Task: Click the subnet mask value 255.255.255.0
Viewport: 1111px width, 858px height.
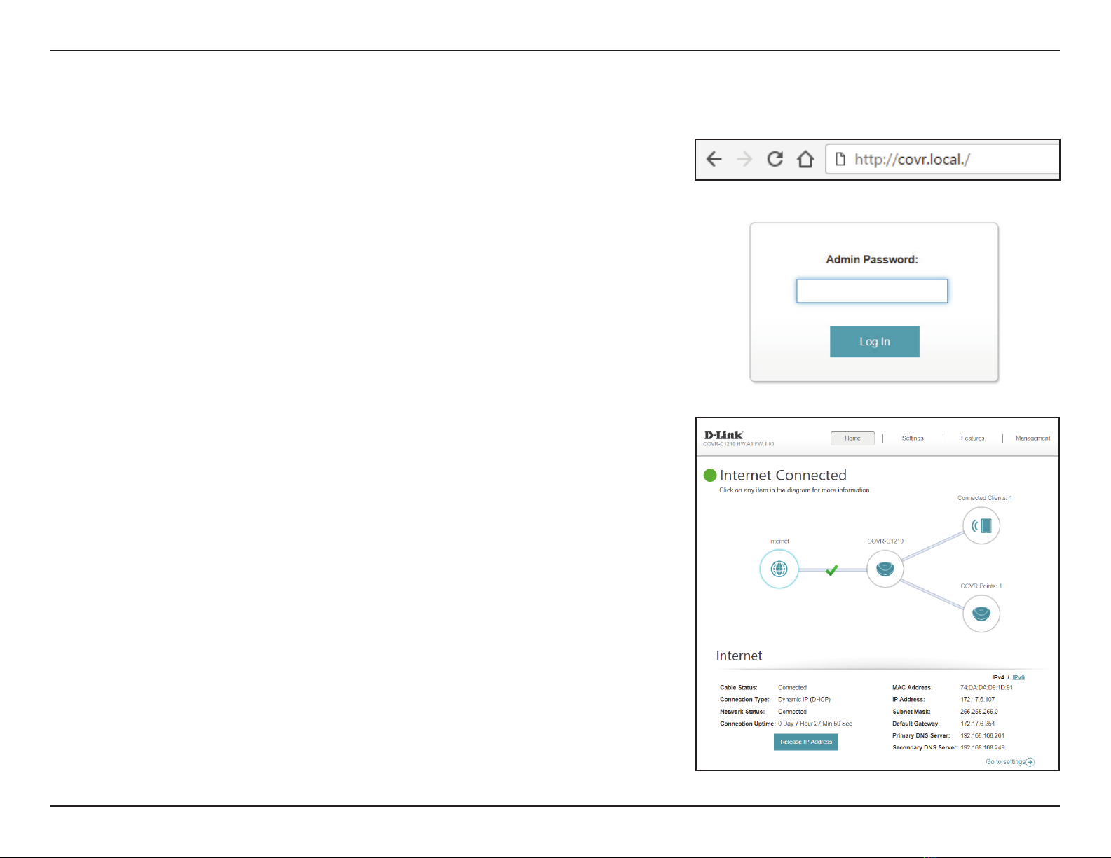Action: point(979,712)
